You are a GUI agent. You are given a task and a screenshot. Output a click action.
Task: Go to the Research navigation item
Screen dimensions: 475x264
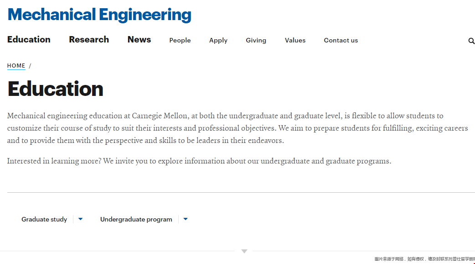click(x=89, y=40)
